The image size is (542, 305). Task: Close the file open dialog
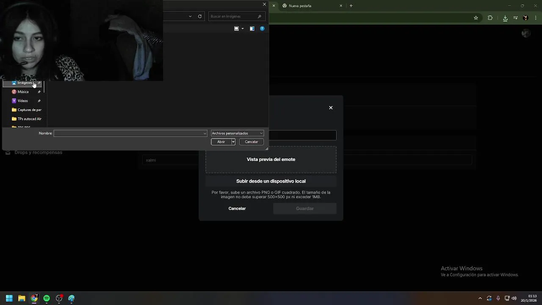264,4
